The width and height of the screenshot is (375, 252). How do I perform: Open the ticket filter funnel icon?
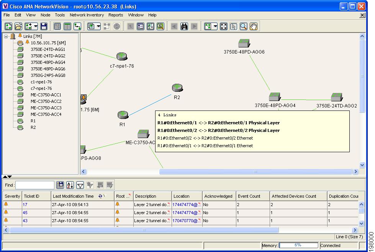click(x=80, y=185)
